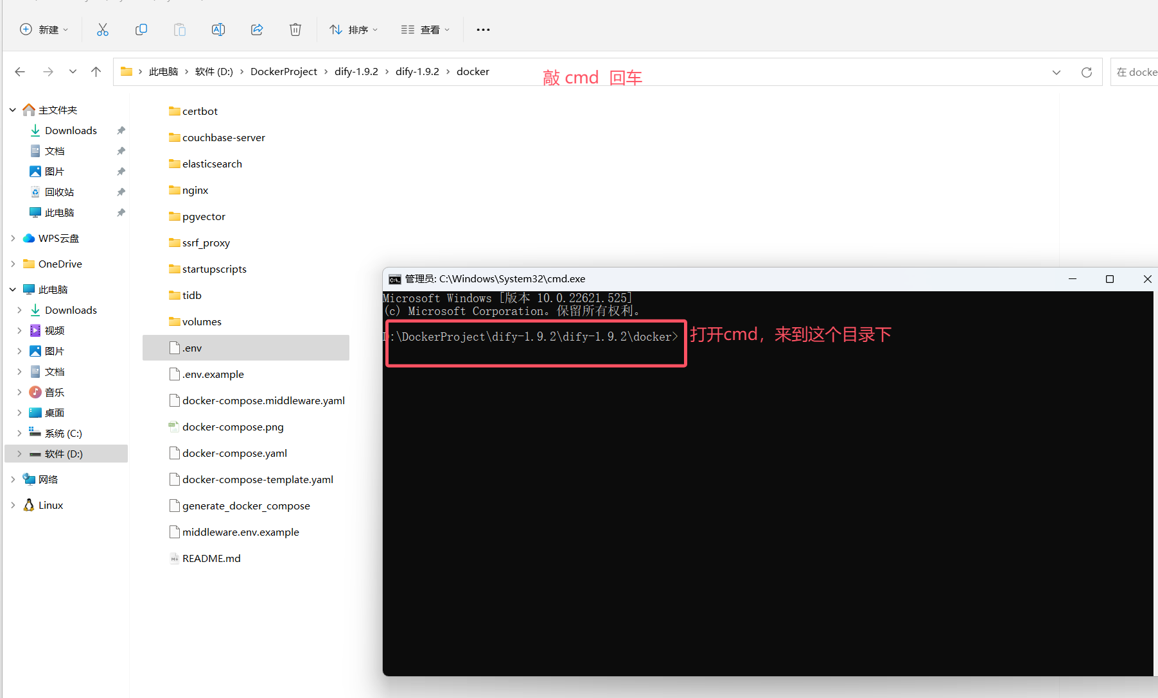1158x698 pixels.
Task: Click the nginx folder icon
Action: (174, 190)
